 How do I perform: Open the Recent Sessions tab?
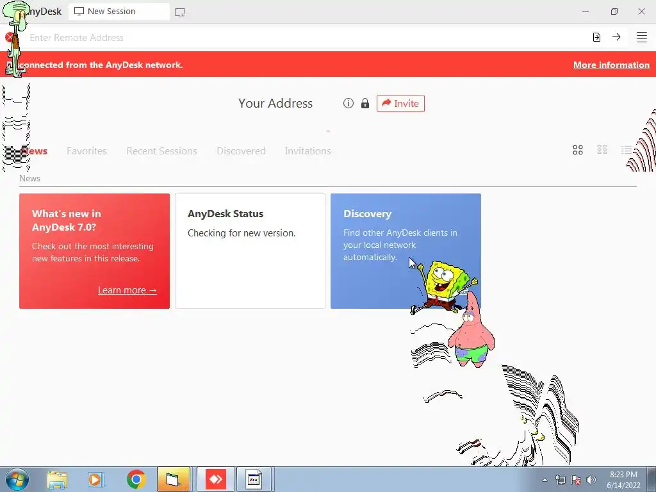click(x=161, y=151)
